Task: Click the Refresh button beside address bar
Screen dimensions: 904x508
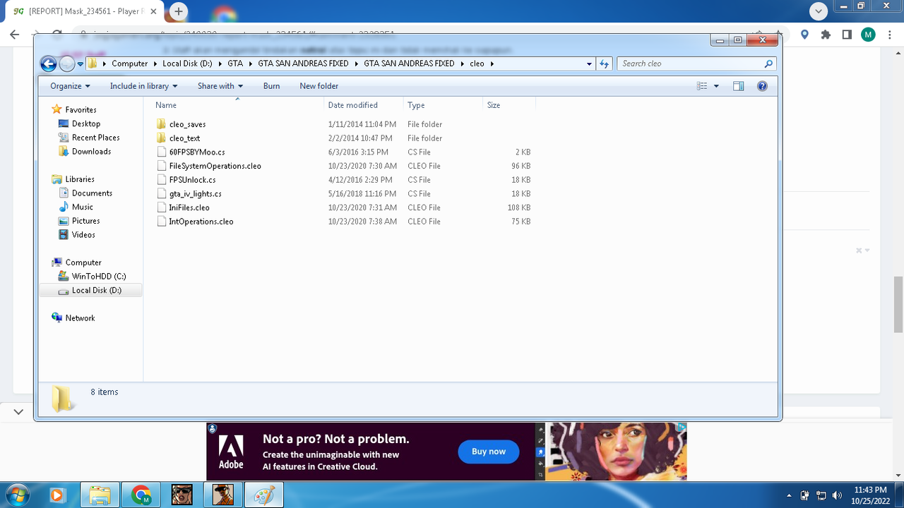Action: (x=604, y=64)
